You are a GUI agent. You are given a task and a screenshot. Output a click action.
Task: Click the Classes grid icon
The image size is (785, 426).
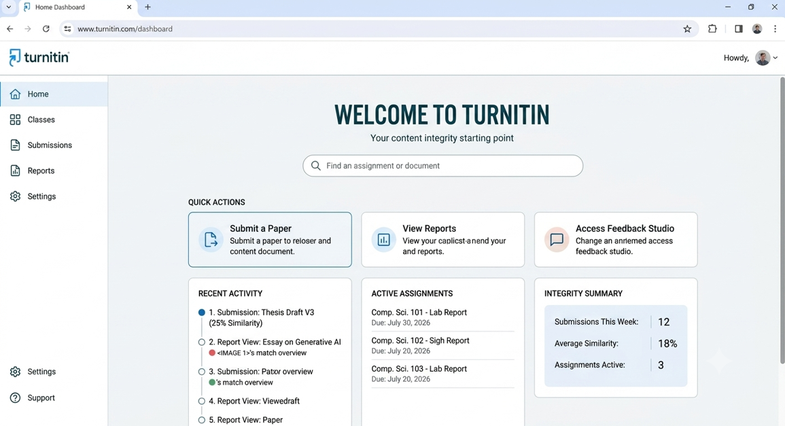pos(15,120)
